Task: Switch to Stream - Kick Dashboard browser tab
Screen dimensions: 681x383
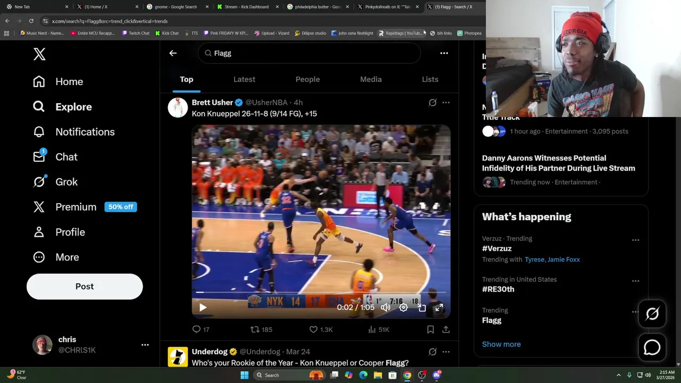Action: point(246,6)
